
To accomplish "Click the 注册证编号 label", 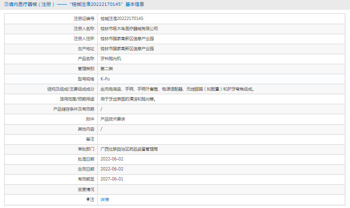I will [x=84, y=18].
